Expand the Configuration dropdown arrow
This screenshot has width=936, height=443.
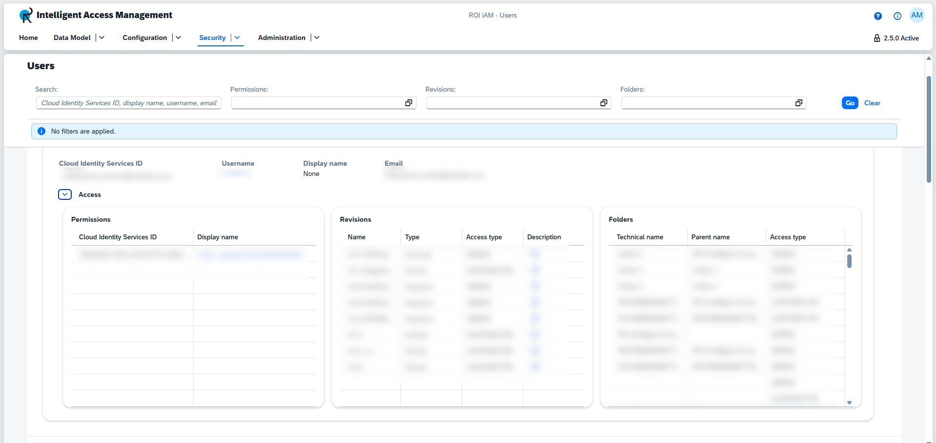click(x=179, y=38)
